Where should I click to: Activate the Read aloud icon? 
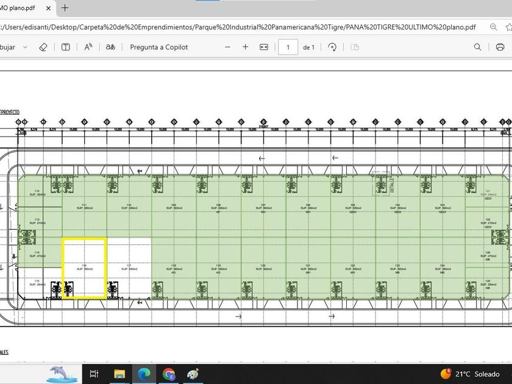(x=88, y=47)
